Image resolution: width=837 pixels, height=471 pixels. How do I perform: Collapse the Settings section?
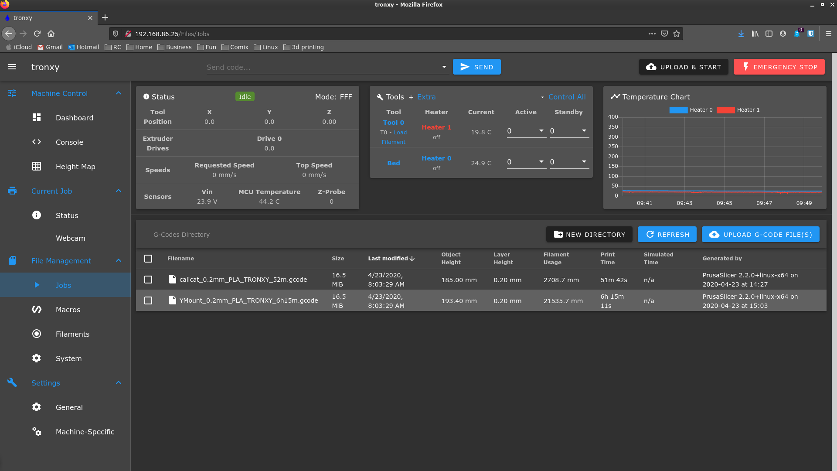click(x=118, y=382)
